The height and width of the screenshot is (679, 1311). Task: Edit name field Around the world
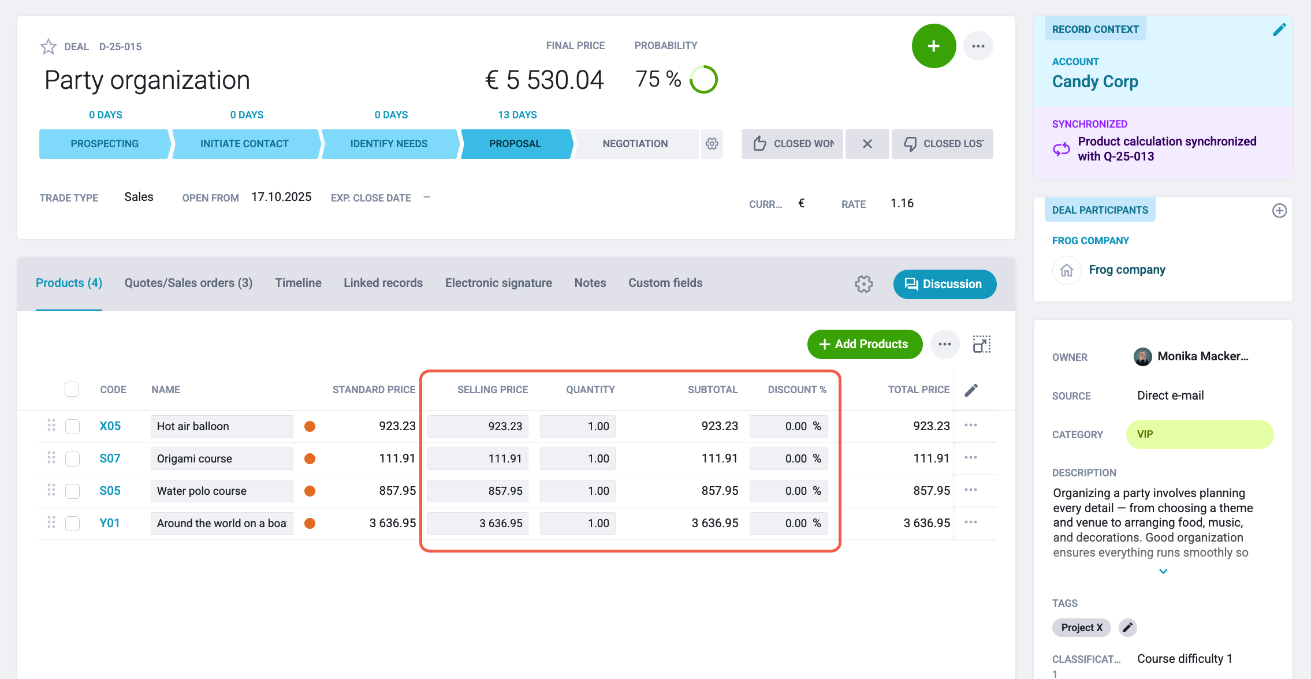pyautogui.click(x=222, y=524)
